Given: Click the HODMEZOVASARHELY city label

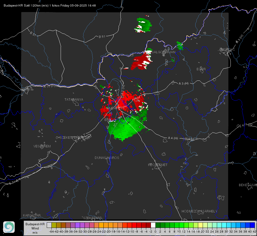Looking at the screenshot, I should point(199,211).
